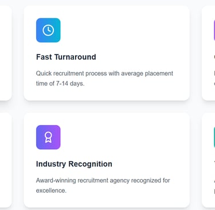Click the "Quick recruitment process" description line
This screenshot has width=215, height=210.
104,73
